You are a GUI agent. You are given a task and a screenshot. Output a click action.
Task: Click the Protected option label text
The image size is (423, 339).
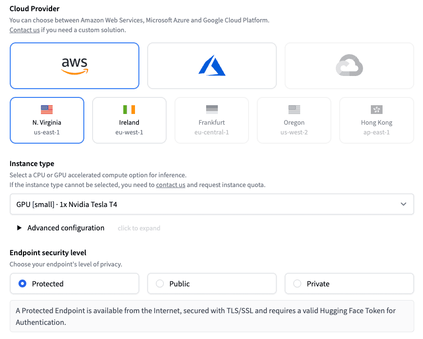point(48,283)
